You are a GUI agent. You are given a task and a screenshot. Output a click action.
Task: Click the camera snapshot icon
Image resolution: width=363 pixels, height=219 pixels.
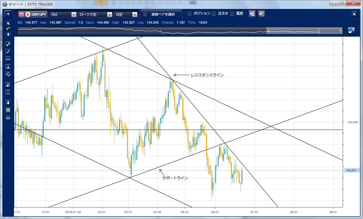(x=8, y=118)
